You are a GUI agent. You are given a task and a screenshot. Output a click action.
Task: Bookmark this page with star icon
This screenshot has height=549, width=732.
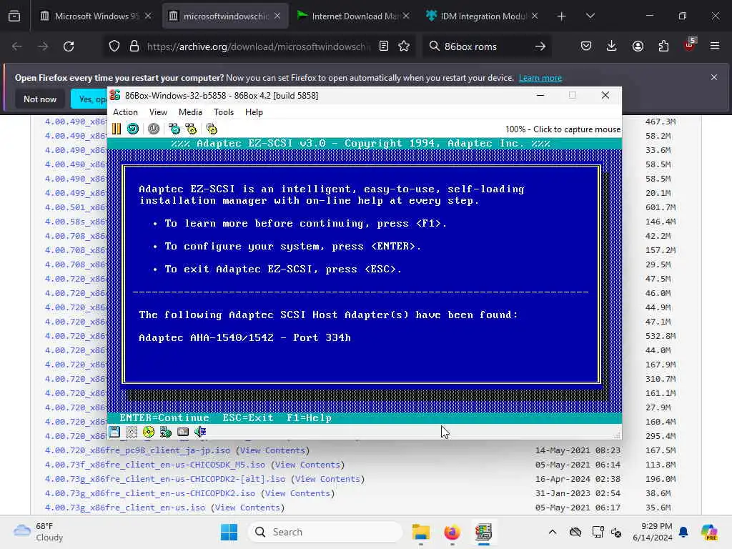(405, 46)
